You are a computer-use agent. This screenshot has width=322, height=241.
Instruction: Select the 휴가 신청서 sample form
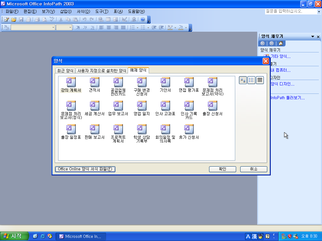click(189, 132)
